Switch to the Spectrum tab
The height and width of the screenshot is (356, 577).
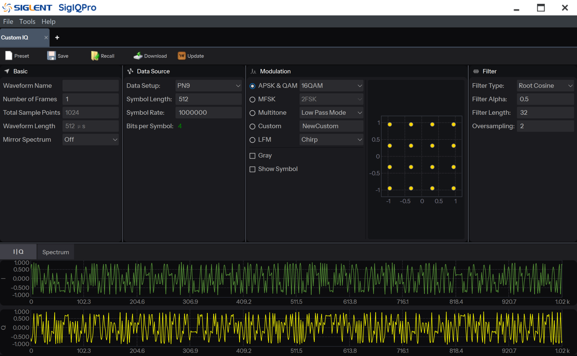[x=56, y=252]
